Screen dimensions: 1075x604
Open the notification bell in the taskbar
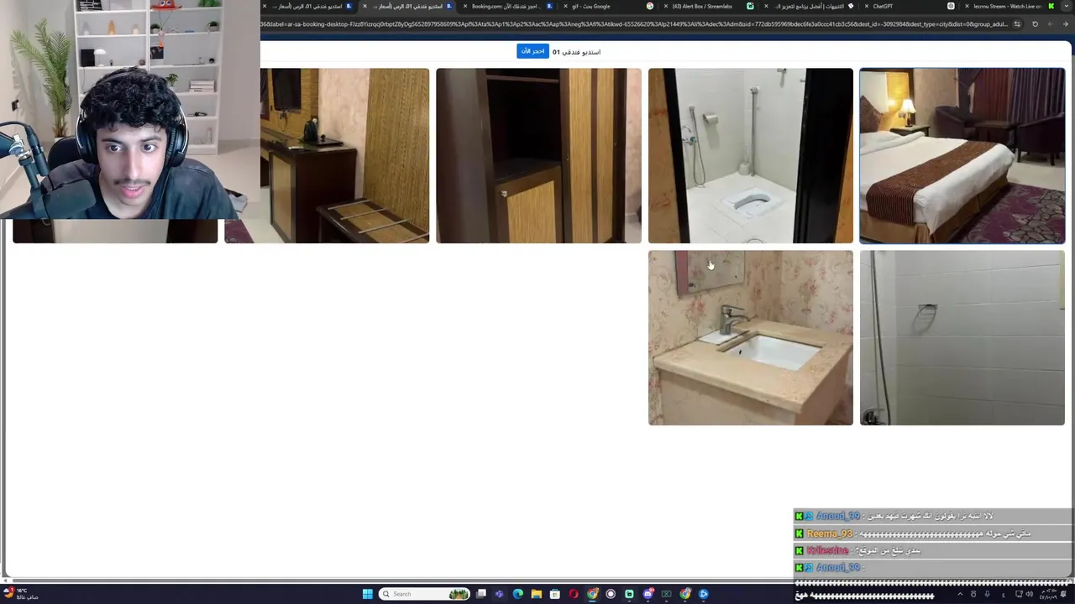click(x=1063, y=594)
